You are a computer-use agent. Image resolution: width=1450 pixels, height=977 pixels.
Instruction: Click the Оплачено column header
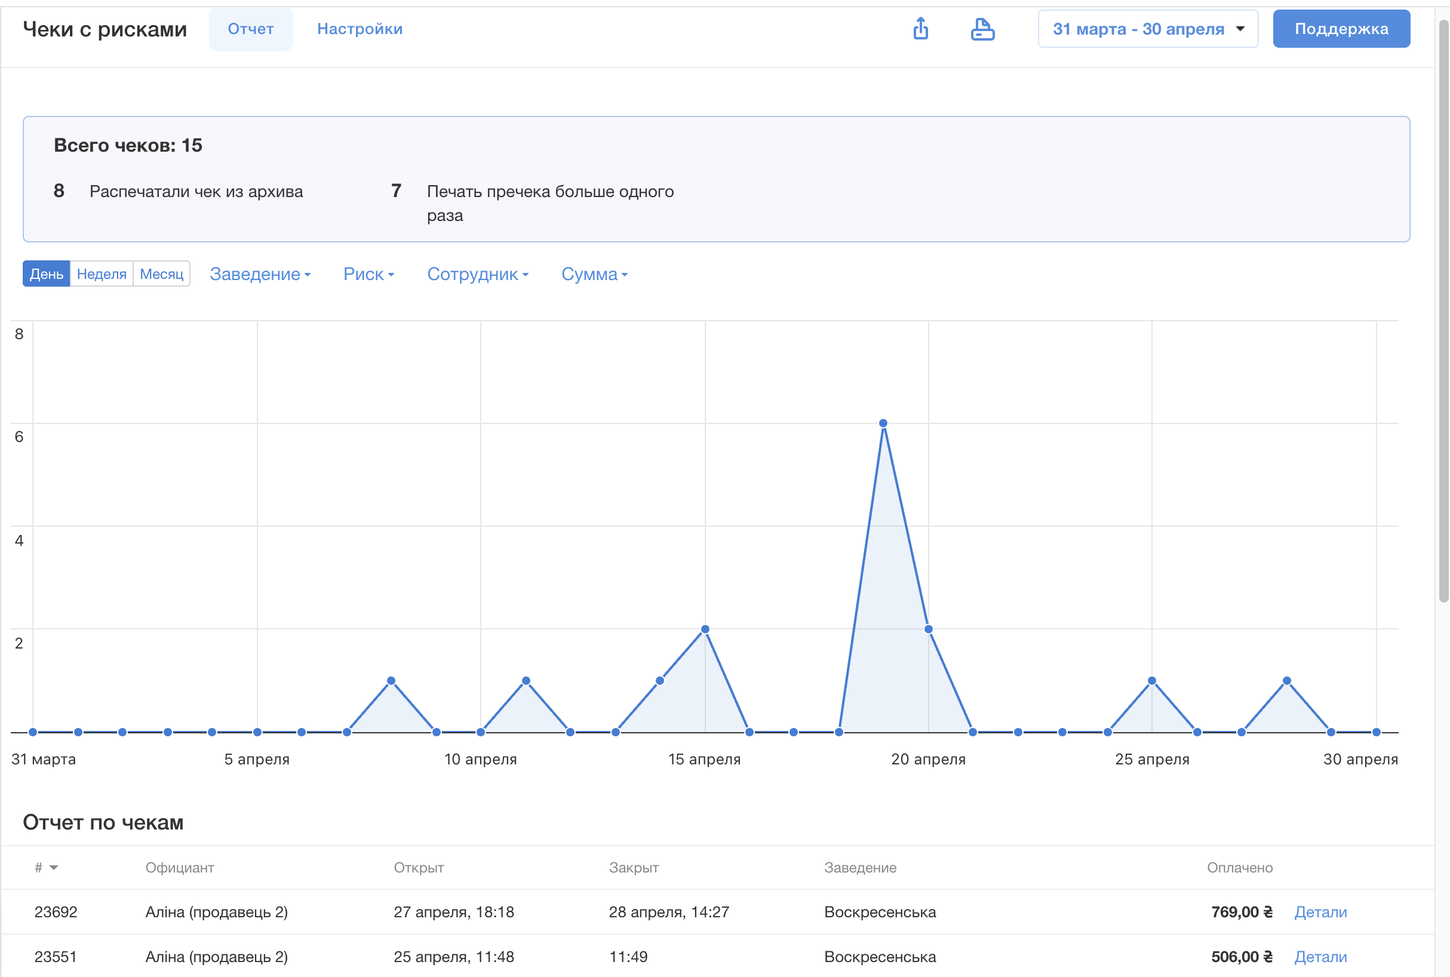pos(1239,867)
